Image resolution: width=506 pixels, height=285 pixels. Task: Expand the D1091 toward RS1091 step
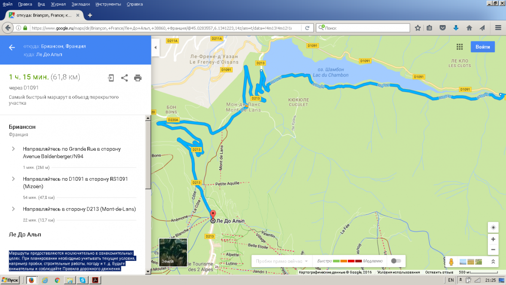(13, 179)
